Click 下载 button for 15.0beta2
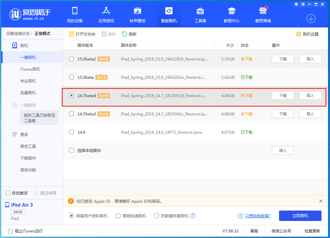This screenshot has height=238, width=330. pos(283,59)
